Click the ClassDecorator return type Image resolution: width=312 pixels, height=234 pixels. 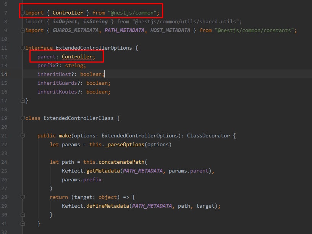(209, 136)
